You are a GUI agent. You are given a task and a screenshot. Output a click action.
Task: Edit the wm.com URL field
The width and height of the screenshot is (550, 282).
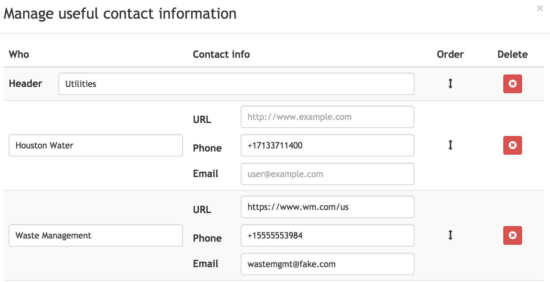(327, 207)
